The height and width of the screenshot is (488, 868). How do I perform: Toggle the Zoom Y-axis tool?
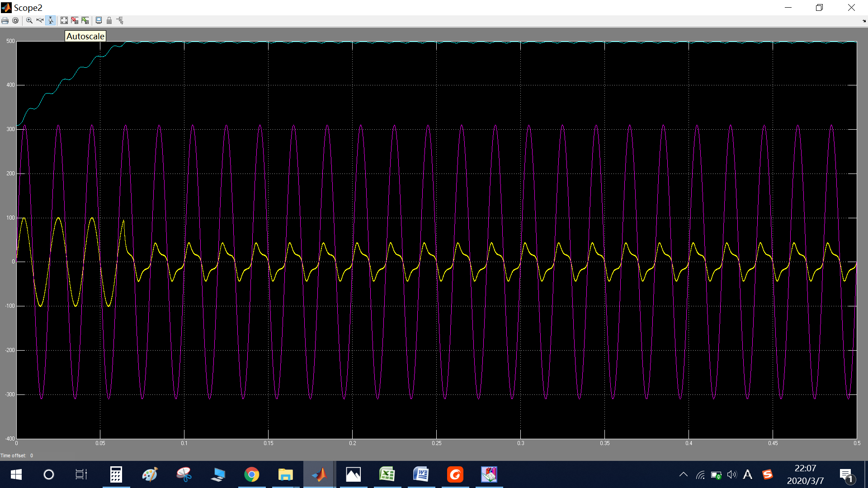coord(51,20)
